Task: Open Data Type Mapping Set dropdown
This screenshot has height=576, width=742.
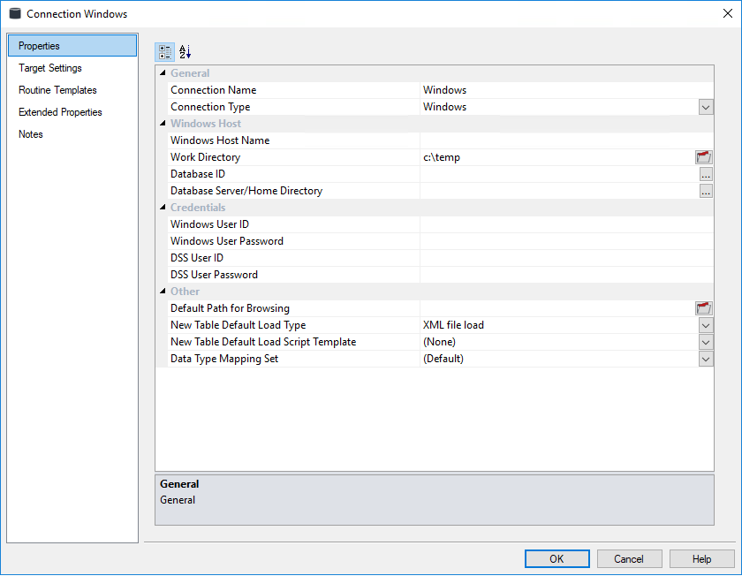Action: point(706,359)
